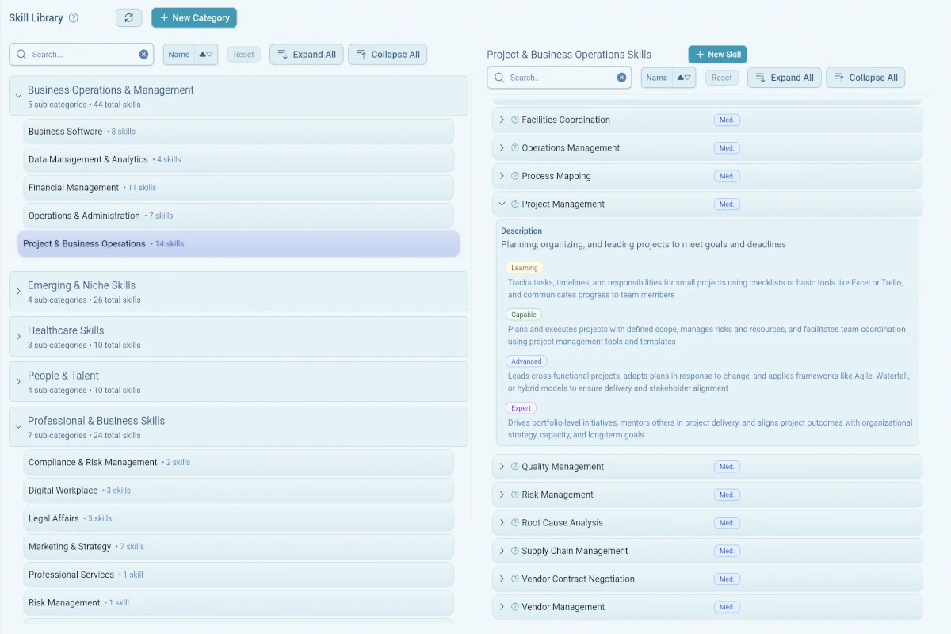Click help icon beside Risk Management skill
This screenshot has height=634, width=951.
pos(514,495)
